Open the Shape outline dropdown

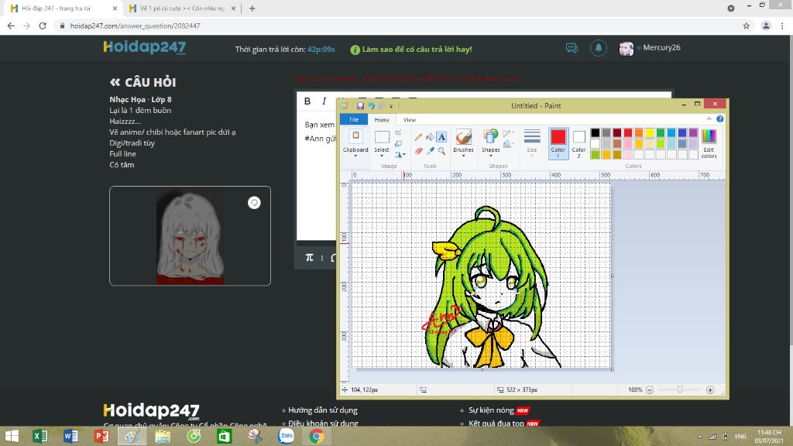pyautogui.click(x=508, y=133)
